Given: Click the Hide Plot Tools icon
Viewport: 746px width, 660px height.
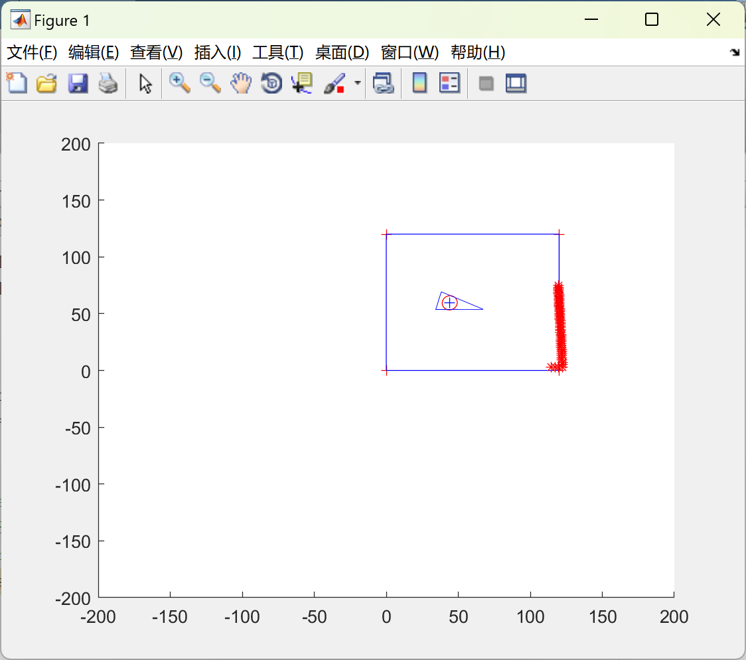Looking at the screenshot, I should pyautogui.click(x=486, y=84).
